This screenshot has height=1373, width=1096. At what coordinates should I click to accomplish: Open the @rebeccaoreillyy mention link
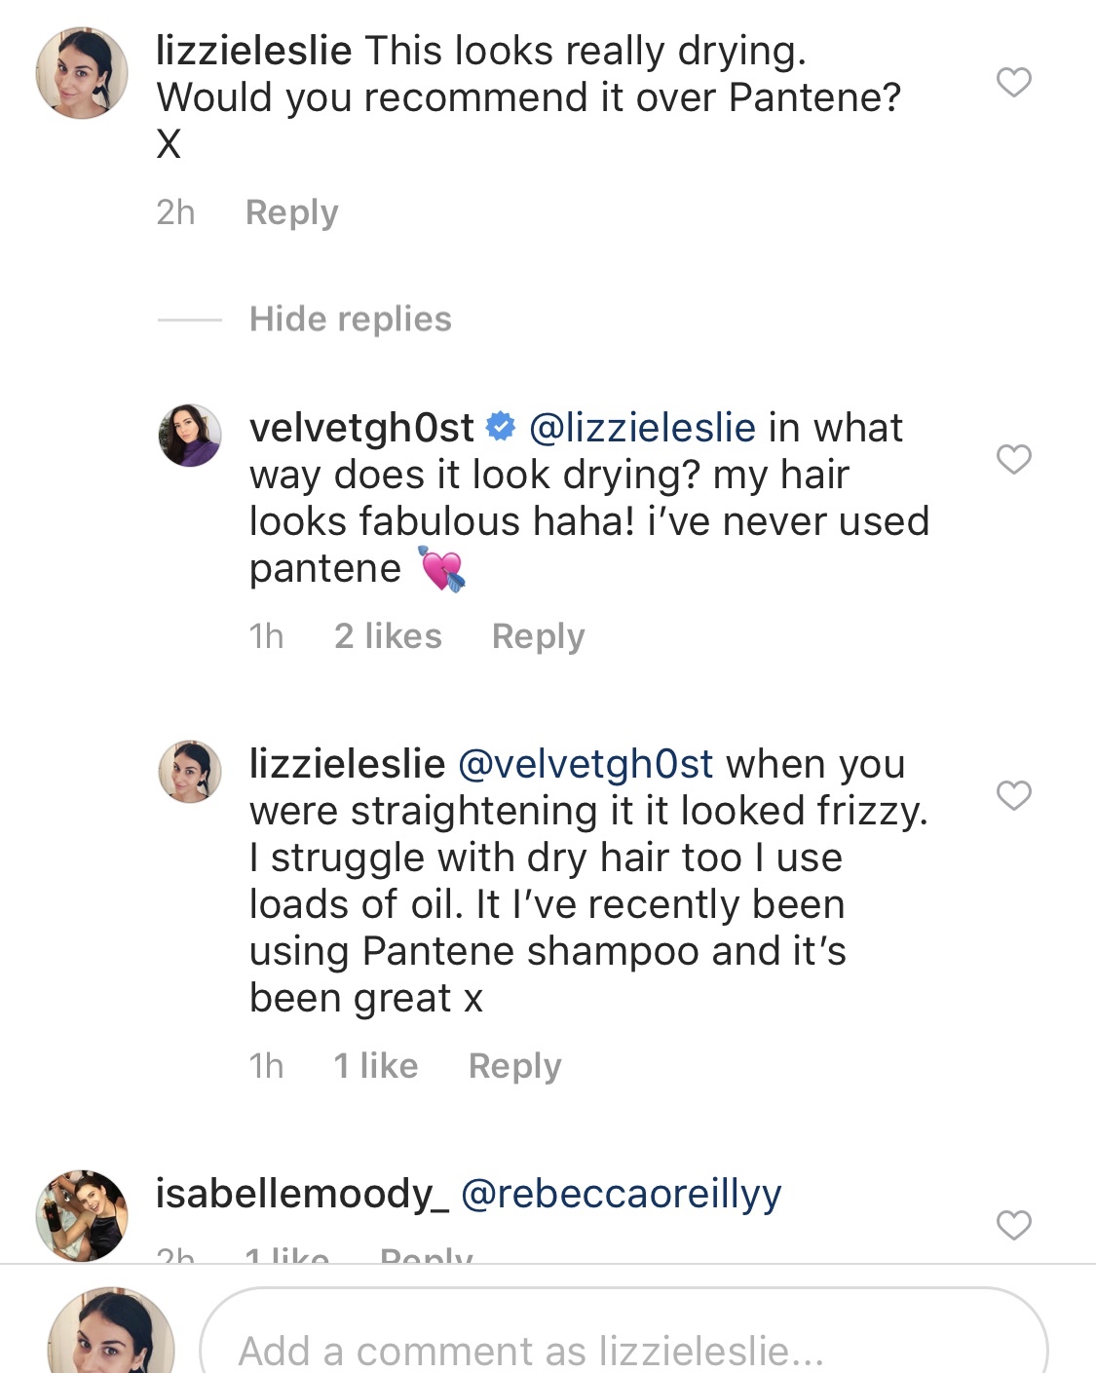[621, 1194]
